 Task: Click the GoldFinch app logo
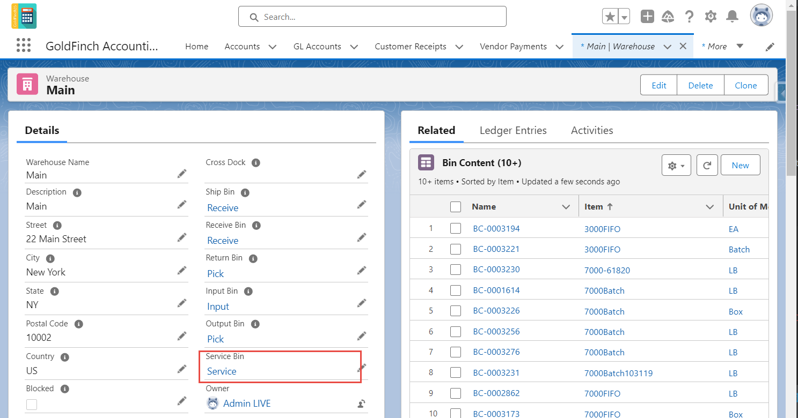click(x=24, y=16)
